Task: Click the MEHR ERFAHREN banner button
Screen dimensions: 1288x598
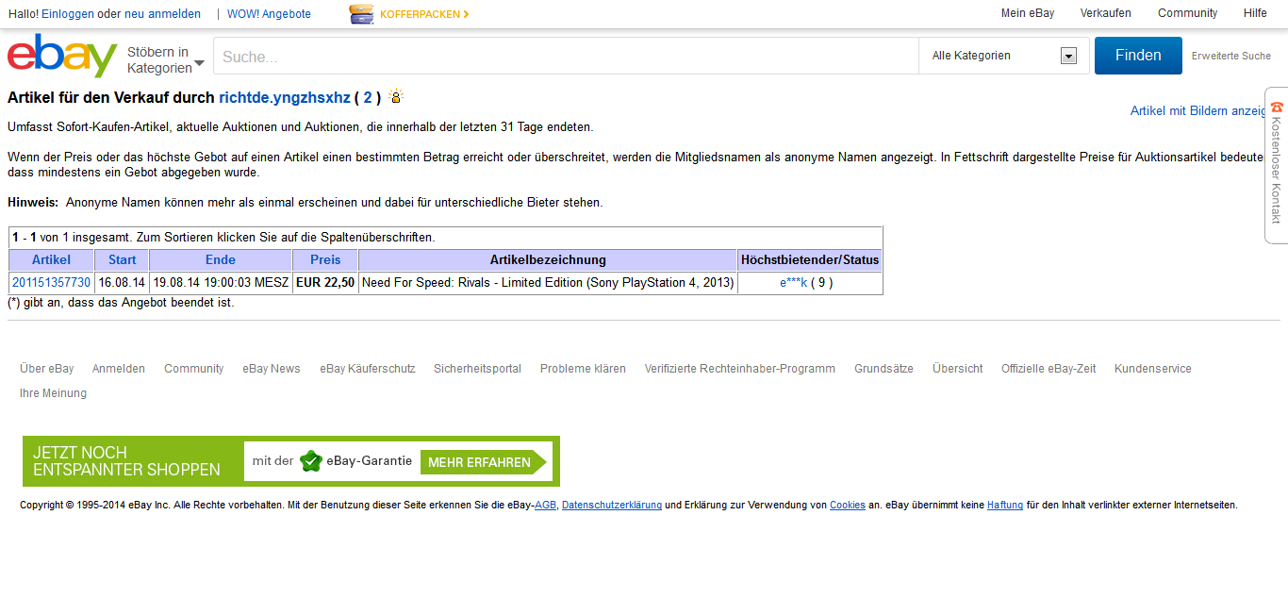Action: 484,462
